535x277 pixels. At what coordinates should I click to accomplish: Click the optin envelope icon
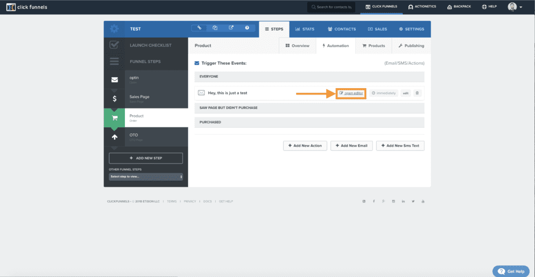pyautogui.click(x=114, y=80)
